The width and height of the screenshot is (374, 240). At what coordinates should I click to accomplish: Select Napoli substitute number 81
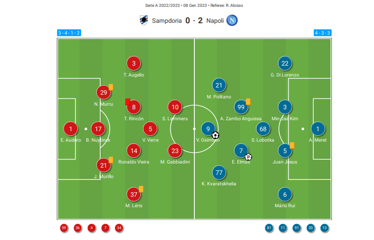[x=269, y=228]
